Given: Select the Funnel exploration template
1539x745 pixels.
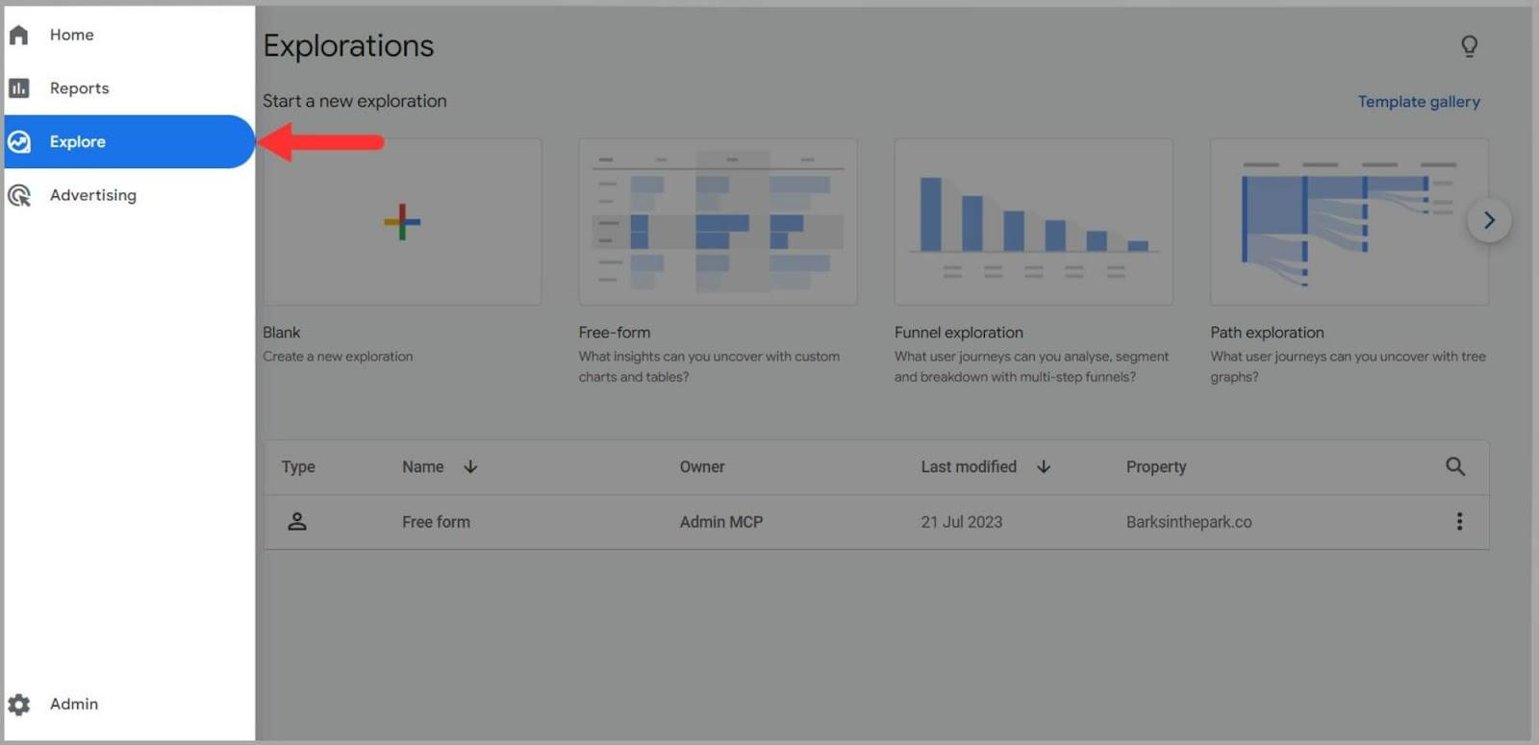Looking at the screenshot, I should pos(1033,222).
